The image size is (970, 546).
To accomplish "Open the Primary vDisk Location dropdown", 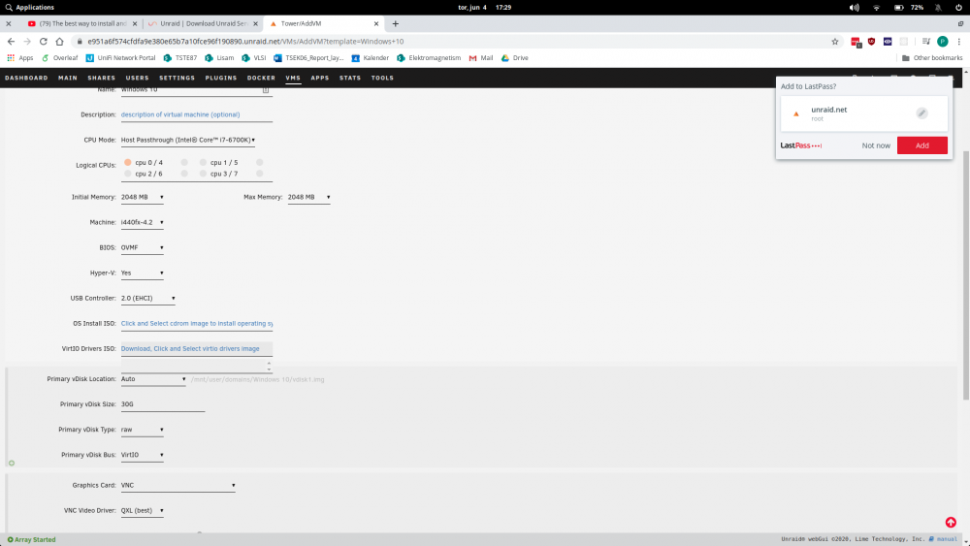I will tap(153, 379).
